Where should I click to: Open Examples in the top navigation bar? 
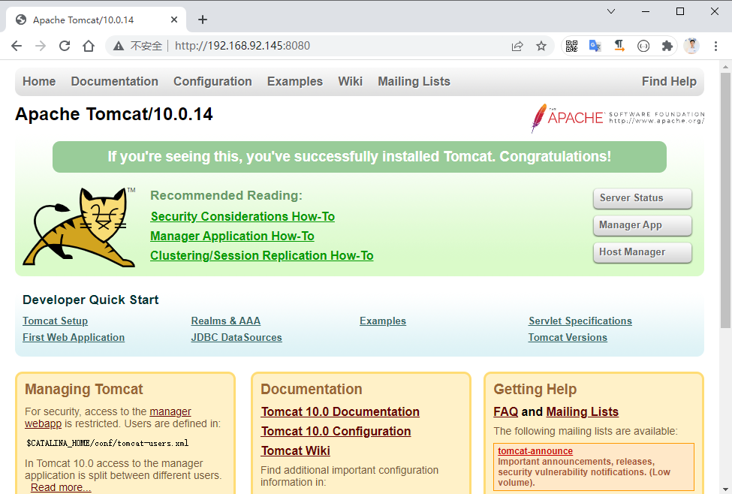pyautogui.click(x=294, y=81)
